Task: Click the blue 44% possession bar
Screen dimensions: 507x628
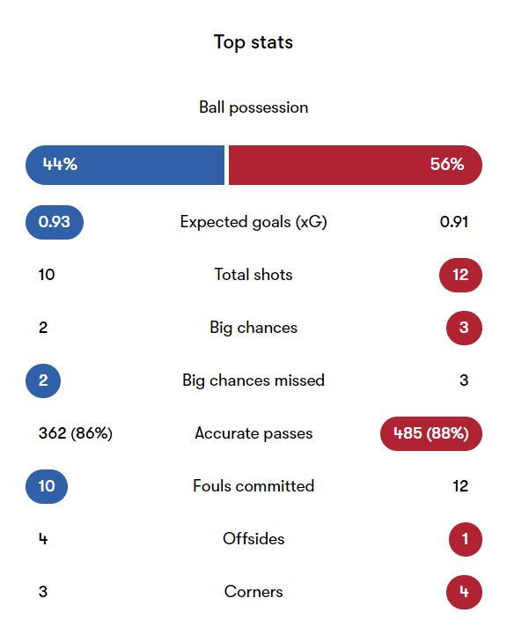Action: (x=125, y=165)
